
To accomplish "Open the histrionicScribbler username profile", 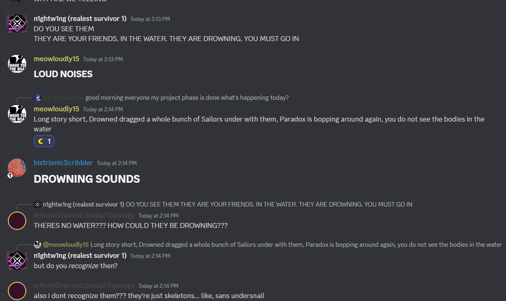I will pos(63,163).
